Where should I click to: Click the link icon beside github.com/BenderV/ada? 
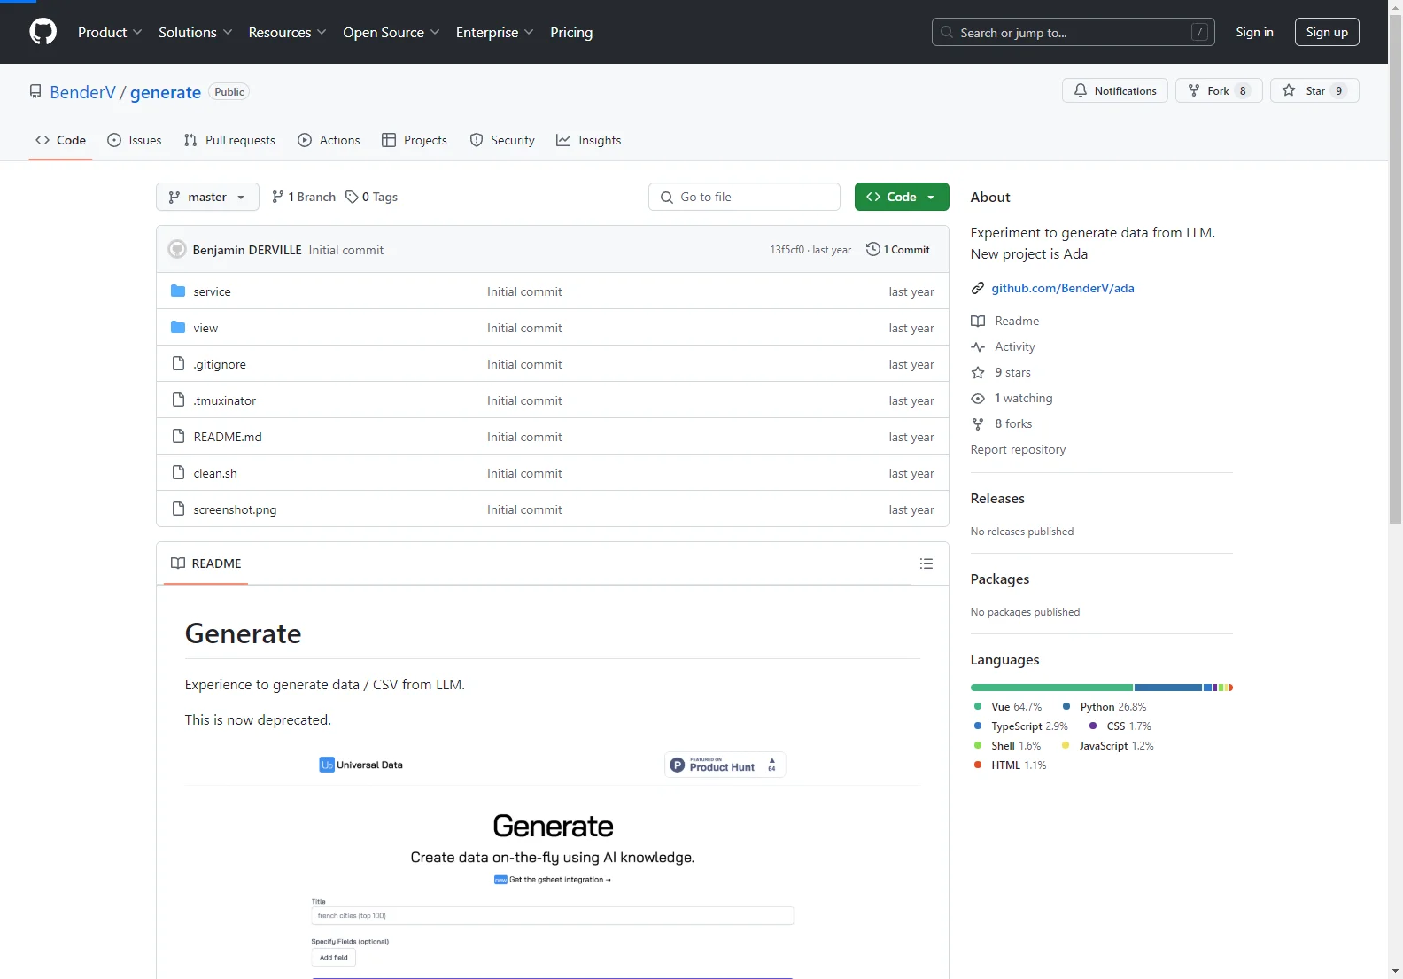coord(978,288)
